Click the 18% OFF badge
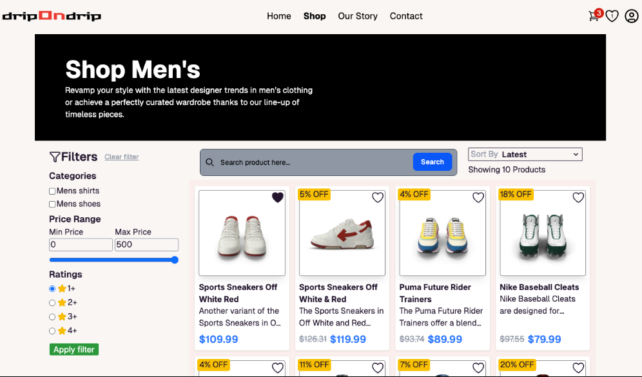 516,195
